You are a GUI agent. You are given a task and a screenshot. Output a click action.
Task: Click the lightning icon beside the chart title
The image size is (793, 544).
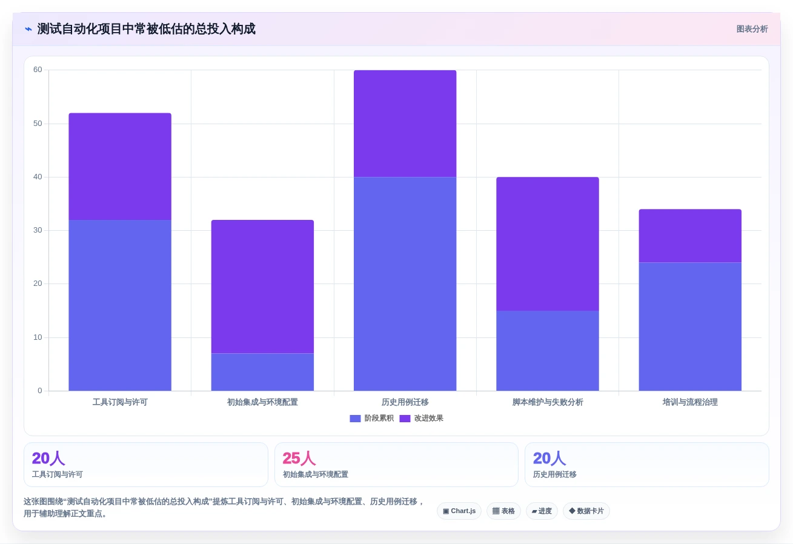coord(28,29)
